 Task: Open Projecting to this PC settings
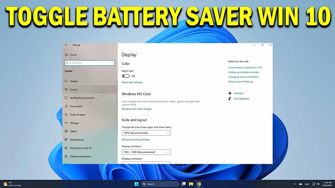pos(90,148)
